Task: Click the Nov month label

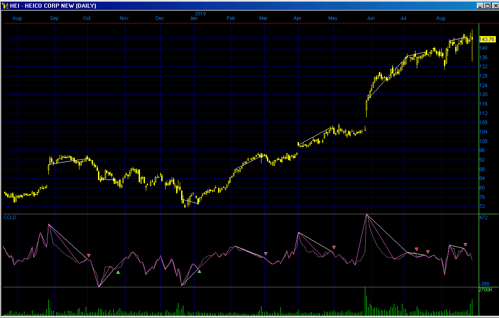Action: [124, 18]
